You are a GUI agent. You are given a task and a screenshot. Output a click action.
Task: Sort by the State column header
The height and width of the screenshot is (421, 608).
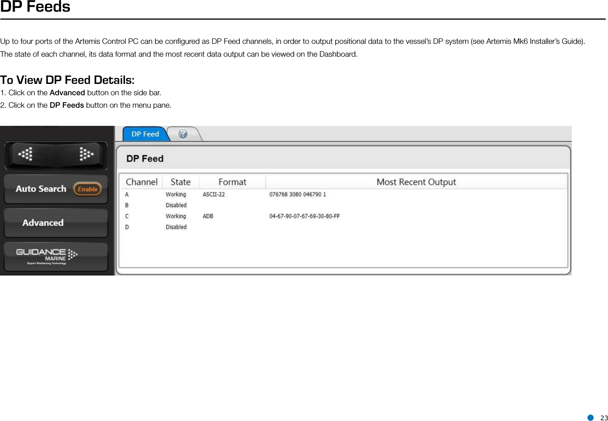click(x=181, y=182)
